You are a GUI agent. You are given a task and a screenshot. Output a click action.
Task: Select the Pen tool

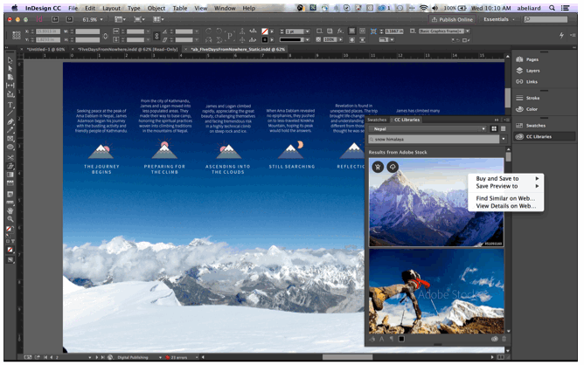[x=10, y=121]
